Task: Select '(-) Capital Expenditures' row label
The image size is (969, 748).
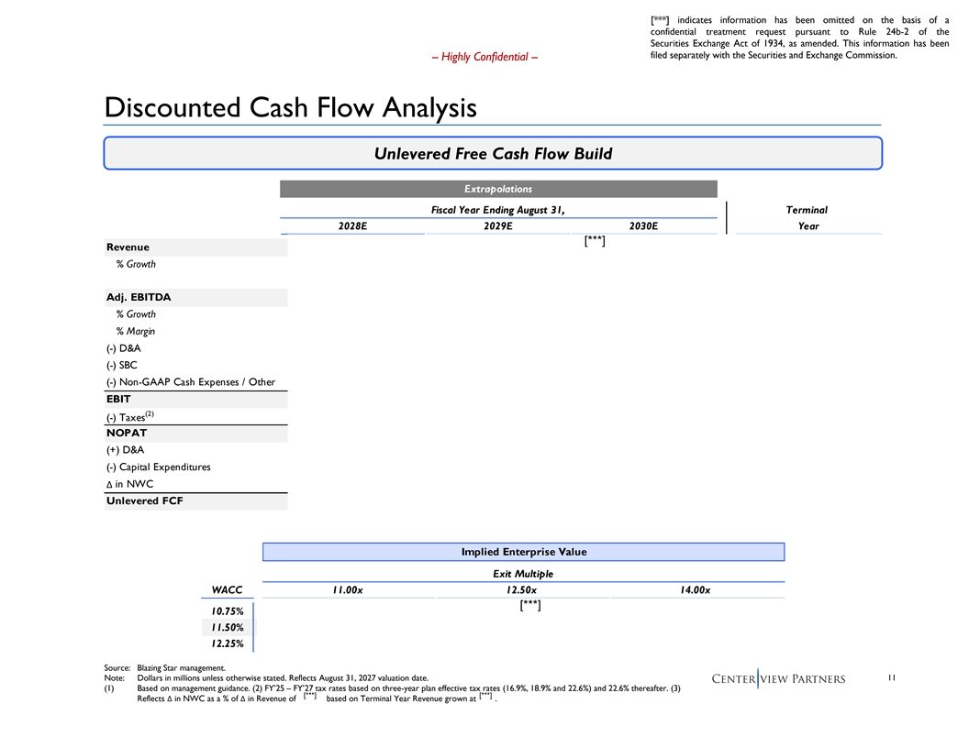Action: (x=158, y=467)
